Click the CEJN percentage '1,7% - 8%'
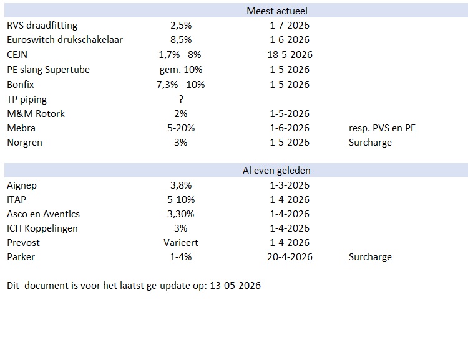 point(180,55)
